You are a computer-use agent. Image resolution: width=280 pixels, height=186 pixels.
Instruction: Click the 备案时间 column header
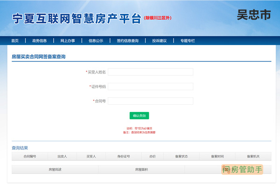(217, 156)
